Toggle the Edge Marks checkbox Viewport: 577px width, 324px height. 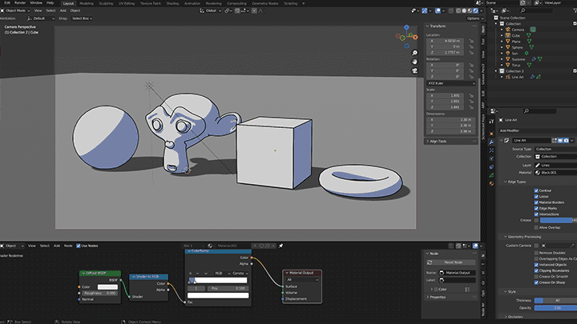pyautogui.click(x=536, y=208)
